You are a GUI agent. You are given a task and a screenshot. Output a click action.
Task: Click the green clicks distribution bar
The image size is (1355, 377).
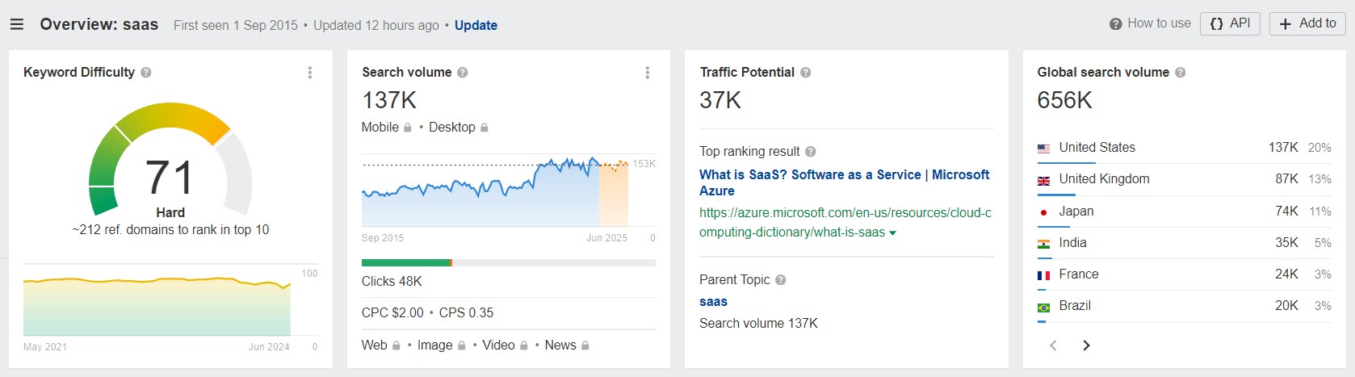coord(405,262)
